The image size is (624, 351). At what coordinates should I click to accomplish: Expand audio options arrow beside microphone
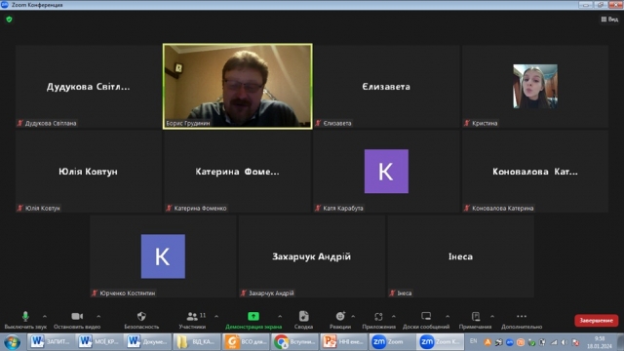point(45,316)
